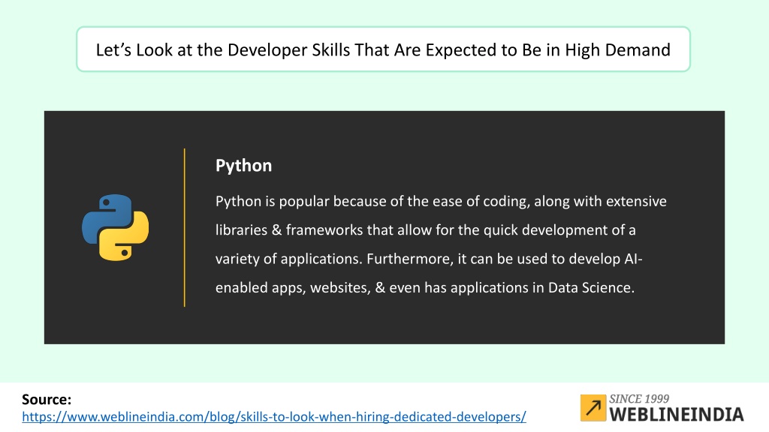Select the 'Python' heading text
This screenshot has height=432, width=769.
243,166
